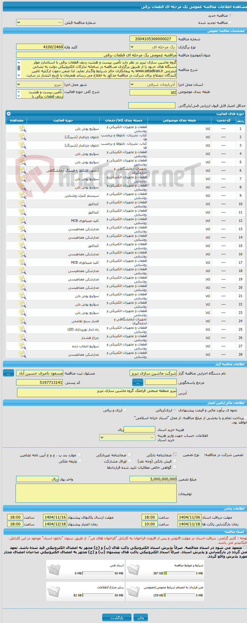247x623 pixels.
Task: Open شماره مناقصه قبلی dropdown
Action: [40, 23]
